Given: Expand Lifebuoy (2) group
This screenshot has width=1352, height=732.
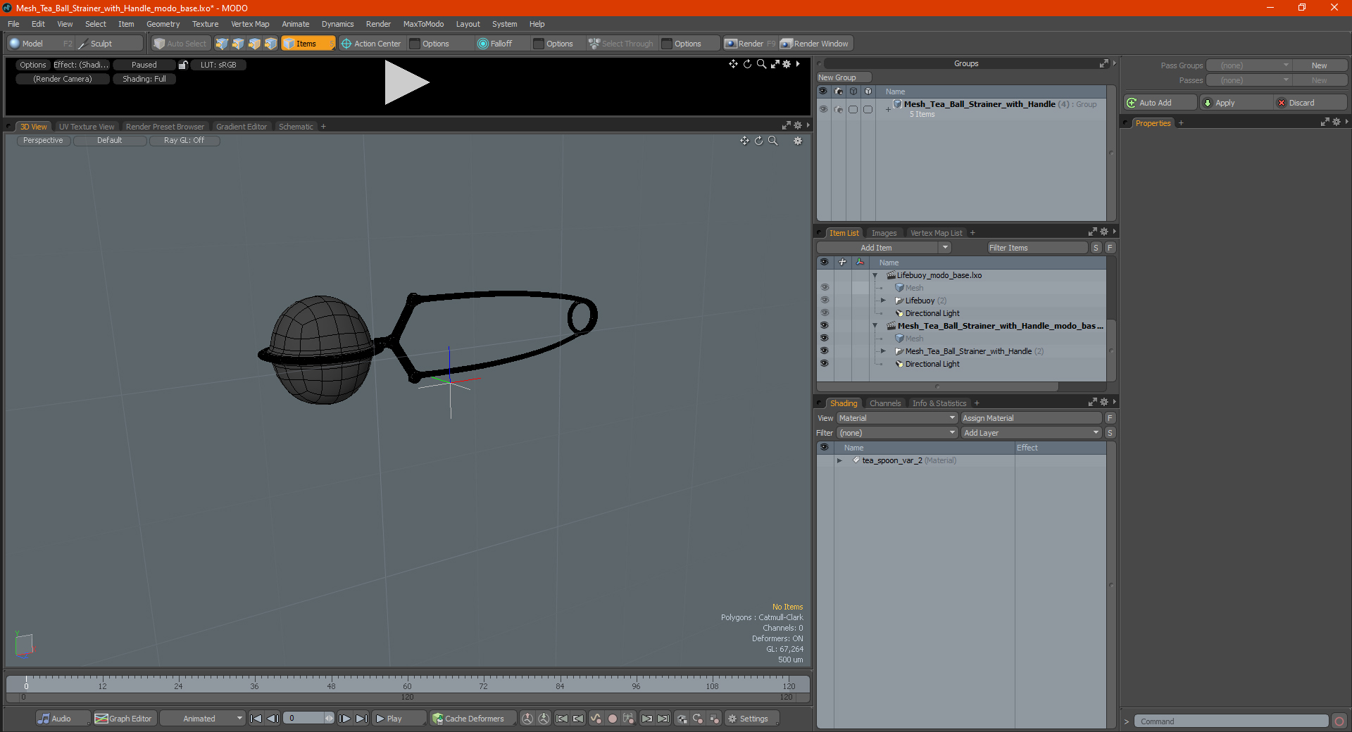Looking at the screenshot, I should click(x=883, y=301).
